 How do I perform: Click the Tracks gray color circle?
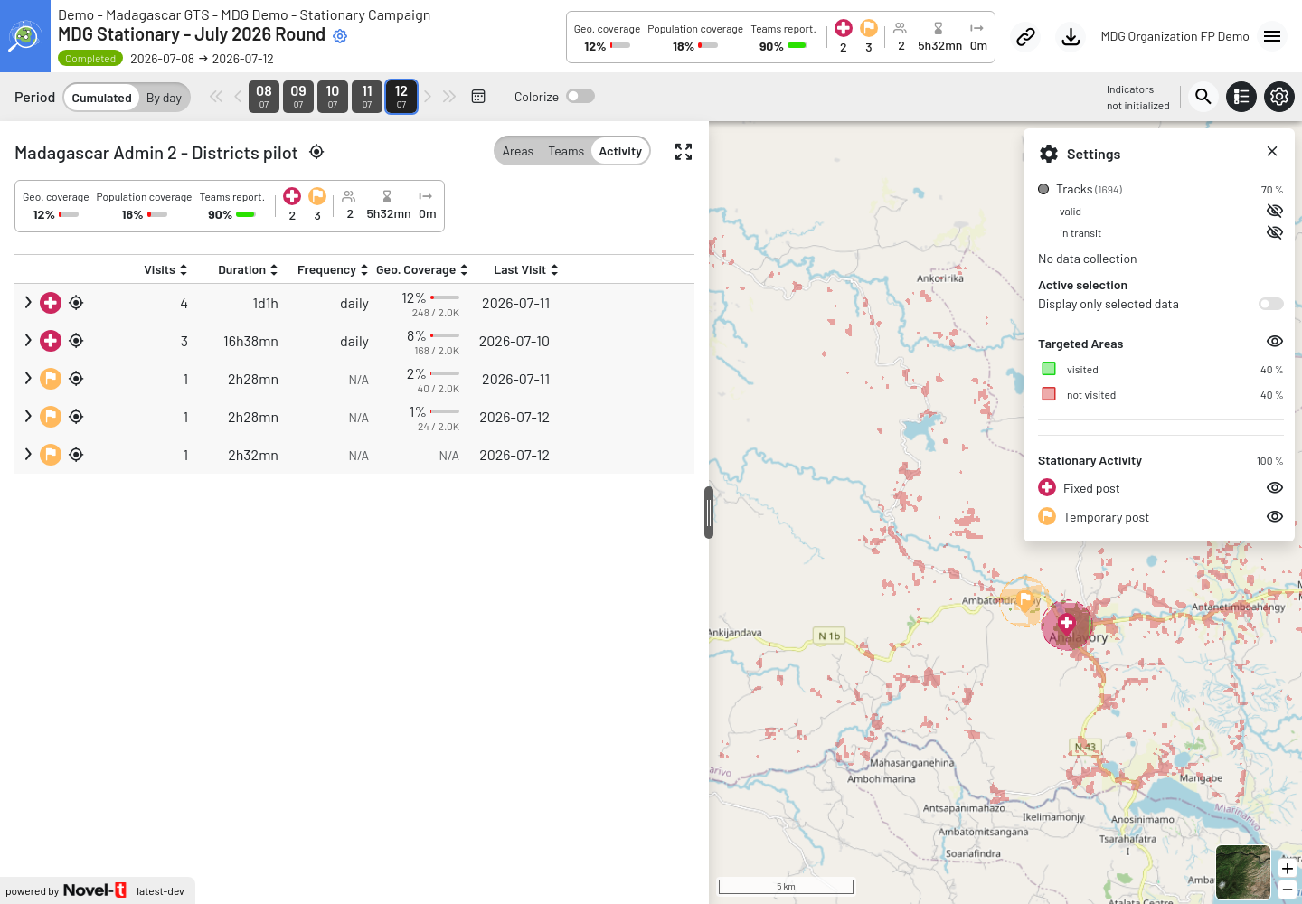(1043, 189)
